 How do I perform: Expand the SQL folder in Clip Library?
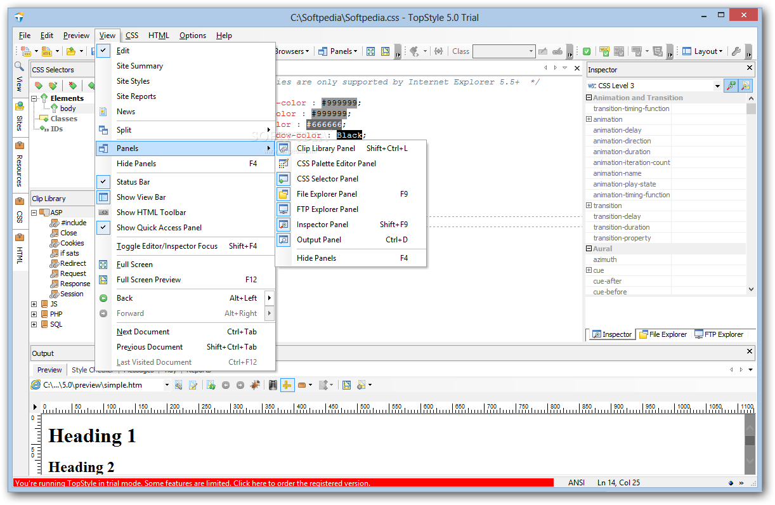34,324
